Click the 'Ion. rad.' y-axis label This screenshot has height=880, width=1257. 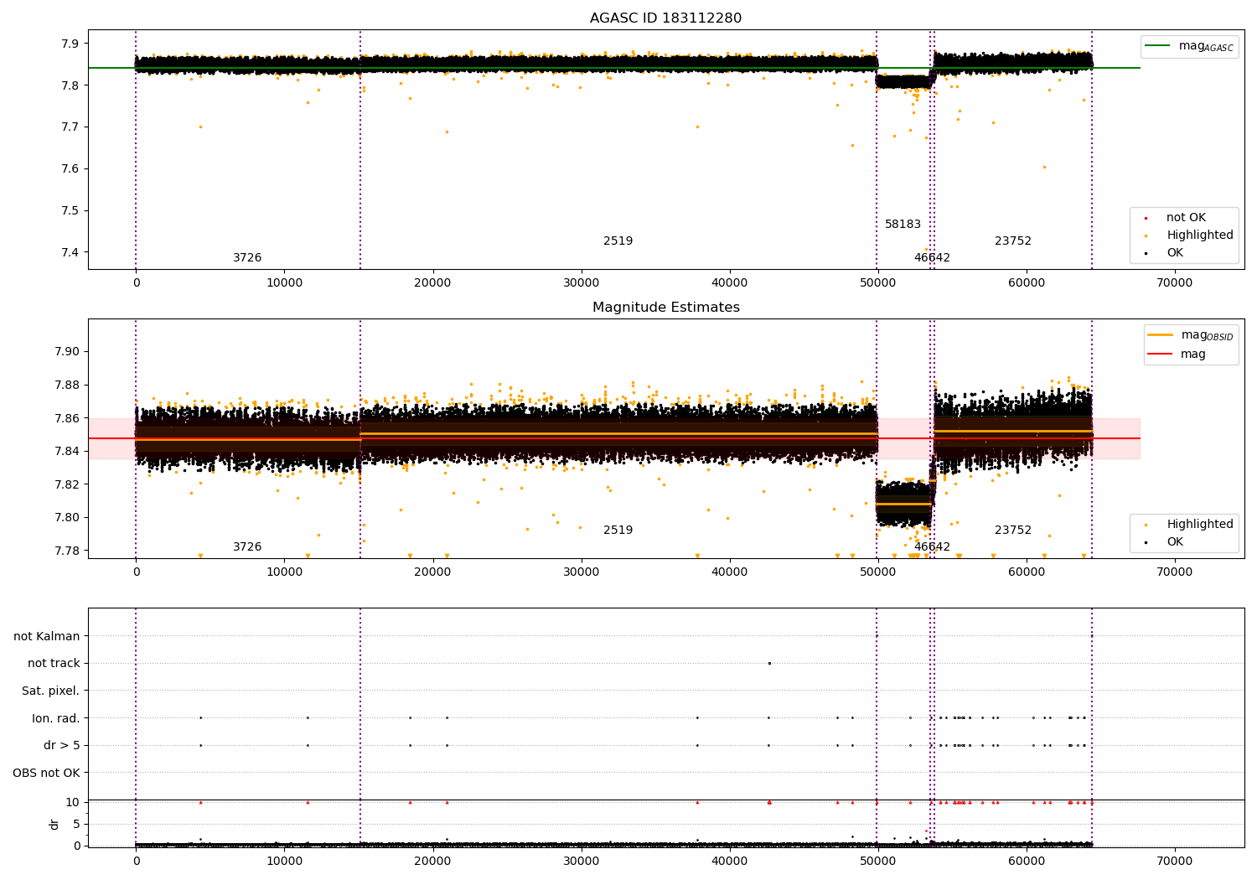[x=56, y=718]
